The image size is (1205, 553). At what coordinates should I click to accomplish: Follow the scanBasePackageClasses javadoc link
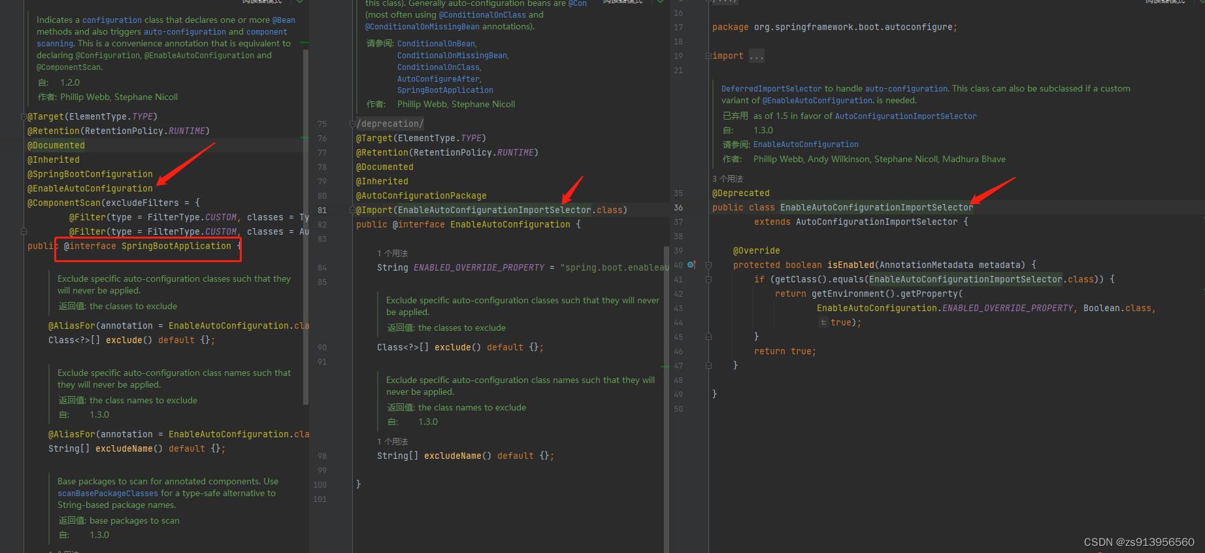point(108,494)
